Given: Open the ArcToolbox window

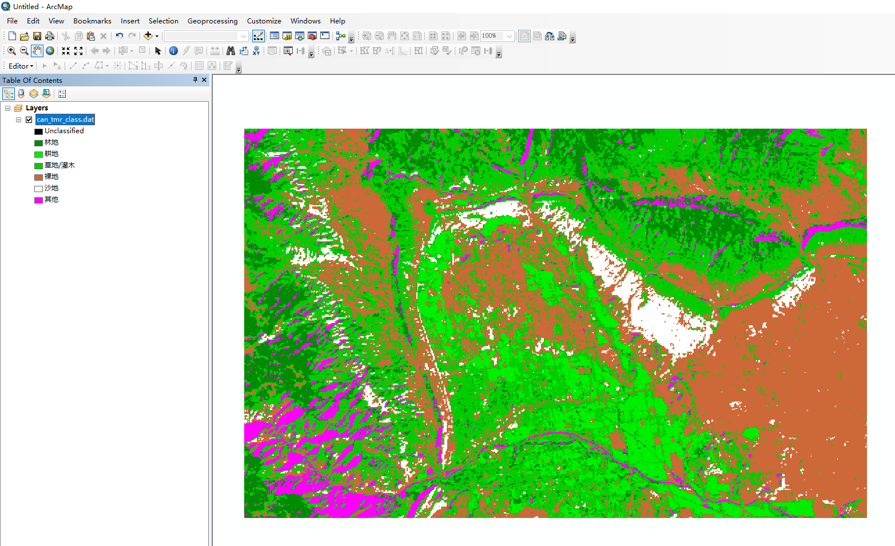Looking at the screenshot, I should [x=312, y=35].
